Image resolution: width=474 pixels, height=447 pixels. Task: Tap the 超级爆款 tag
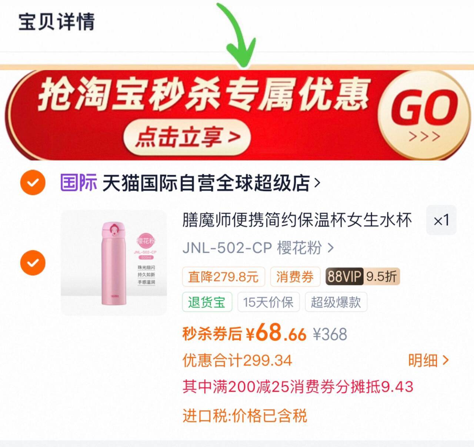coord(336,302)
